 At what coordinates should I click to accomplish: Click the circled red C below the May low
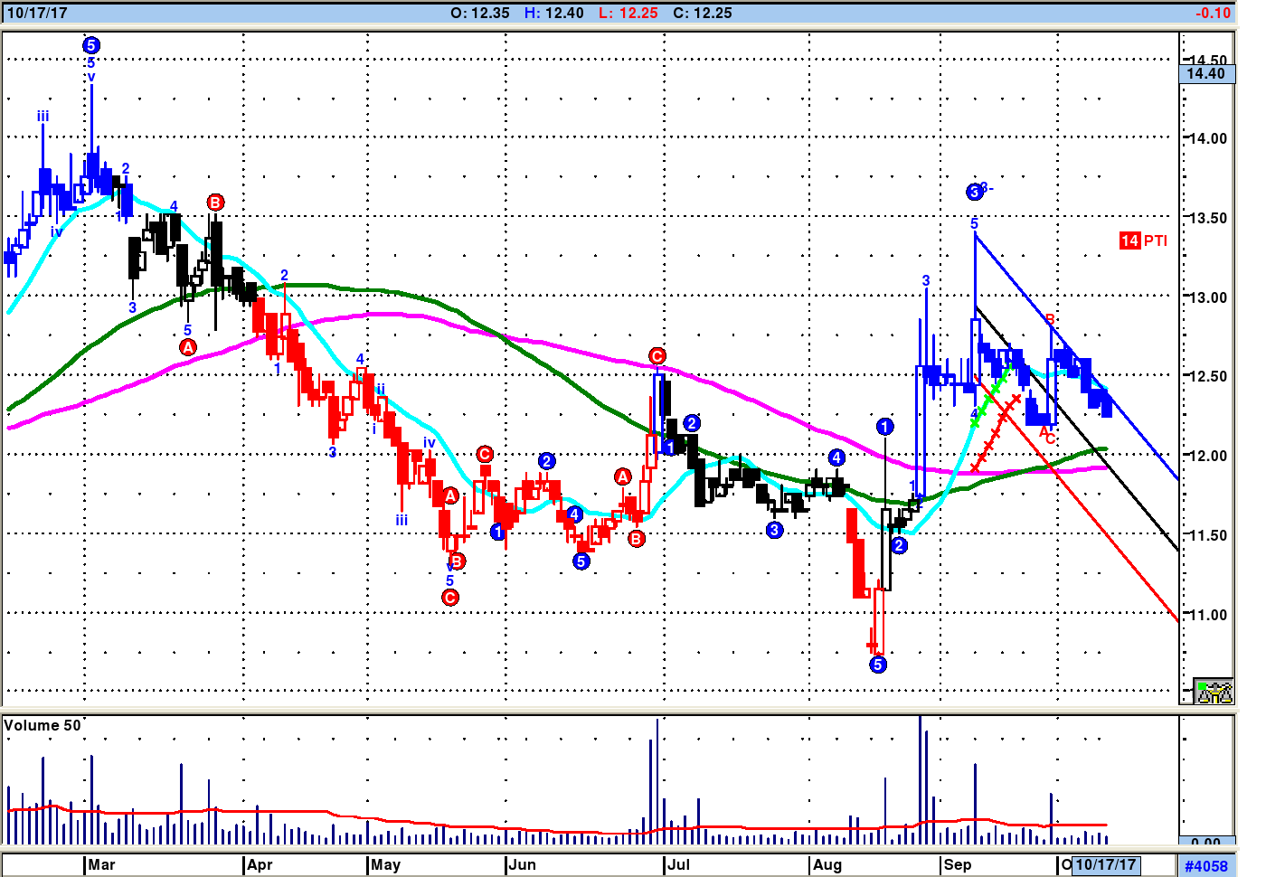click(x=450, y=598)
